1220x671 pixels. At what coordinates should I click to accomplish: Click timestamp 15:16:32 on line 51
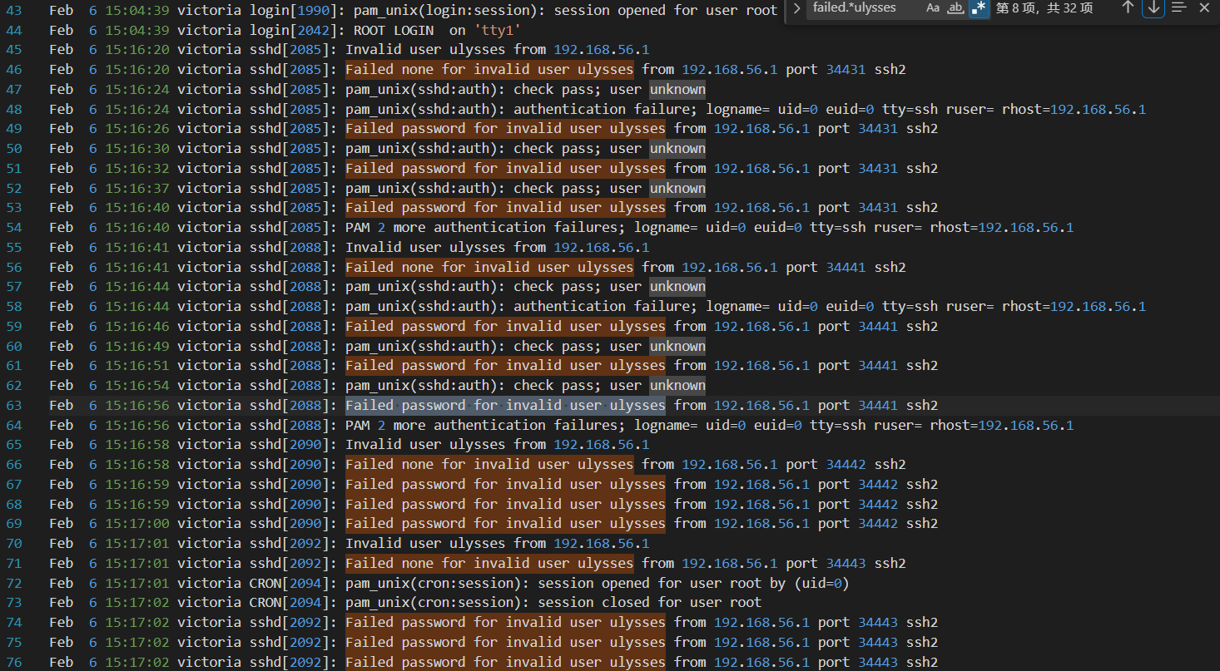(x=137, y=169)
